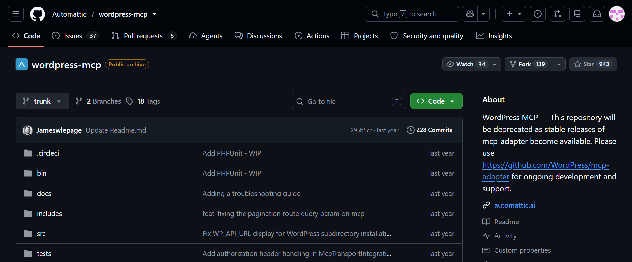
Task: Open the tests folder
Action: (44, 253)
